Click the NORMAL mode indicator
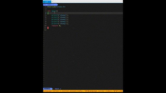166x93 pixels. point(48,89)
